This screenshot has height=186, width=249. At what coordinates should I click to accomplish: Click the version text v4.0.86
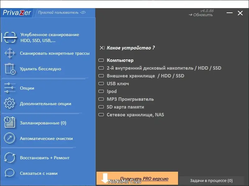pyautogui.click(x=207, y=11)
